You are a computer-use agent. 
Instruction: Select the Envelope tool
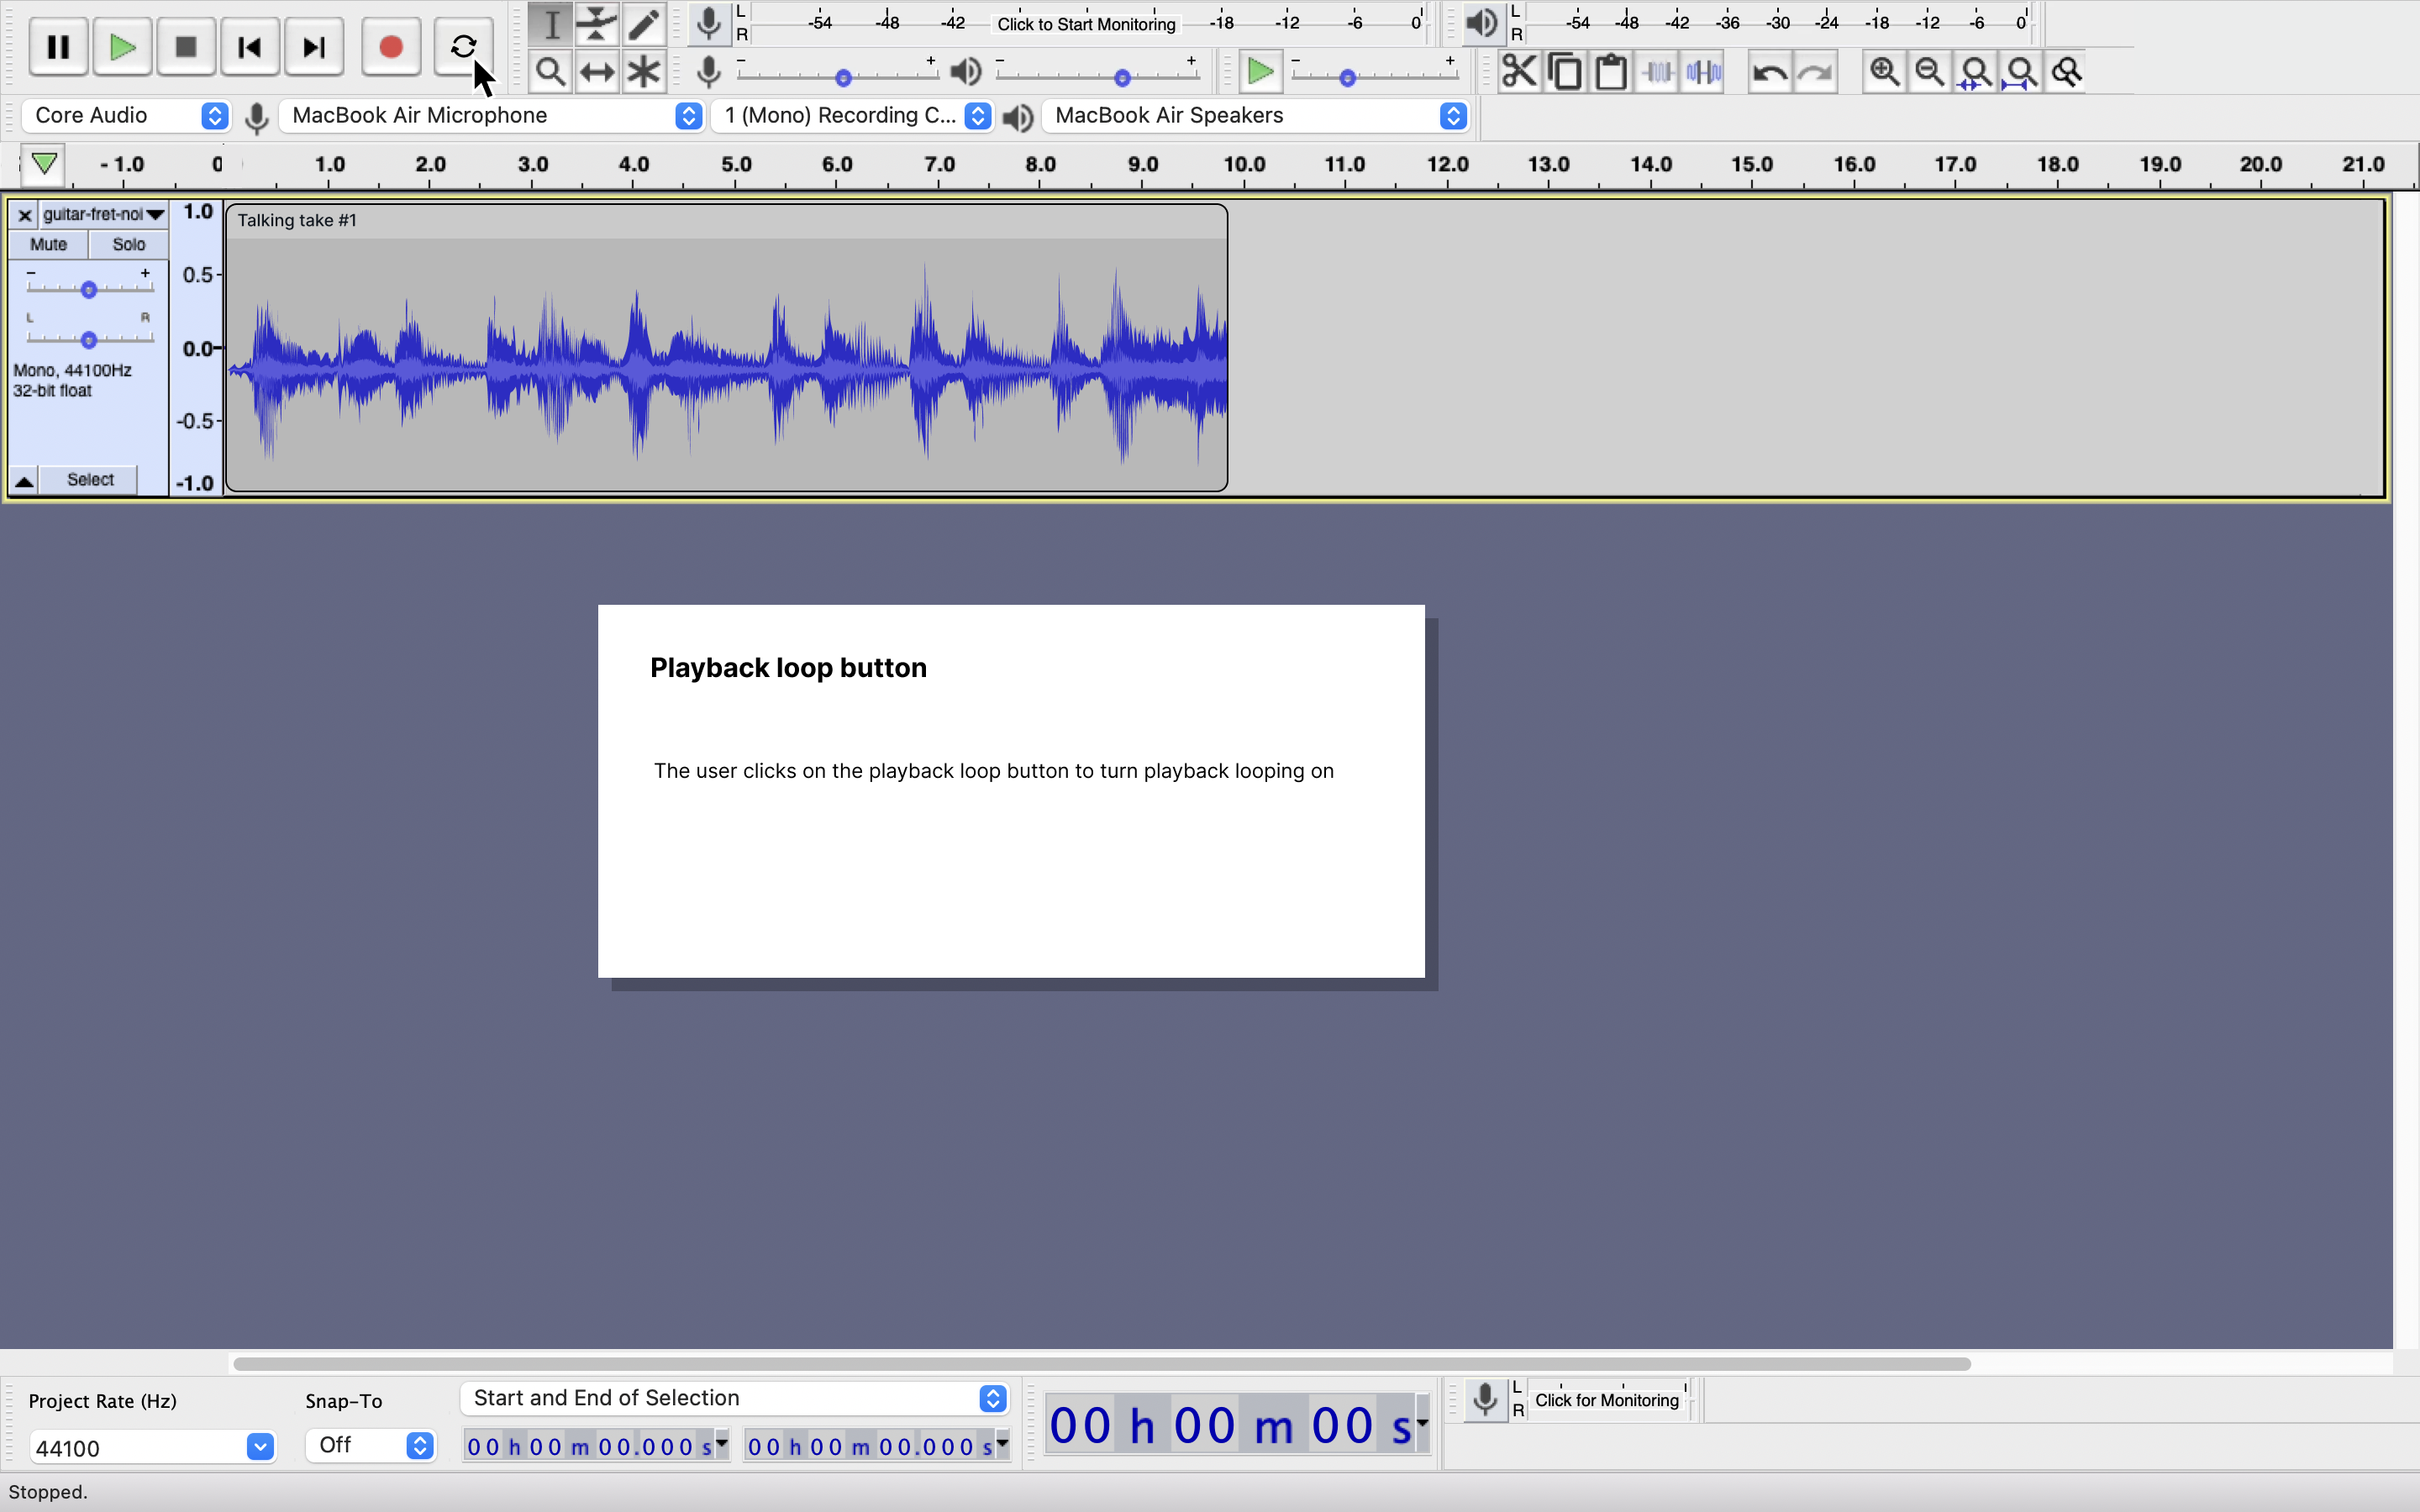[x=596, y=24]
